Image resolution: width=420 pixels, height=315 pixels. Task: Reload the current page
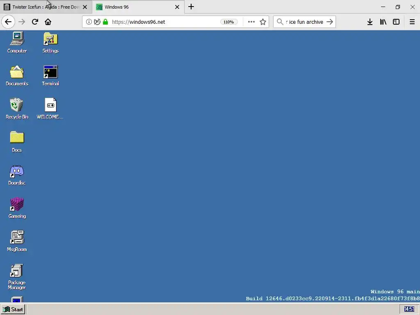pyautogui.click(x=35, y=22)
